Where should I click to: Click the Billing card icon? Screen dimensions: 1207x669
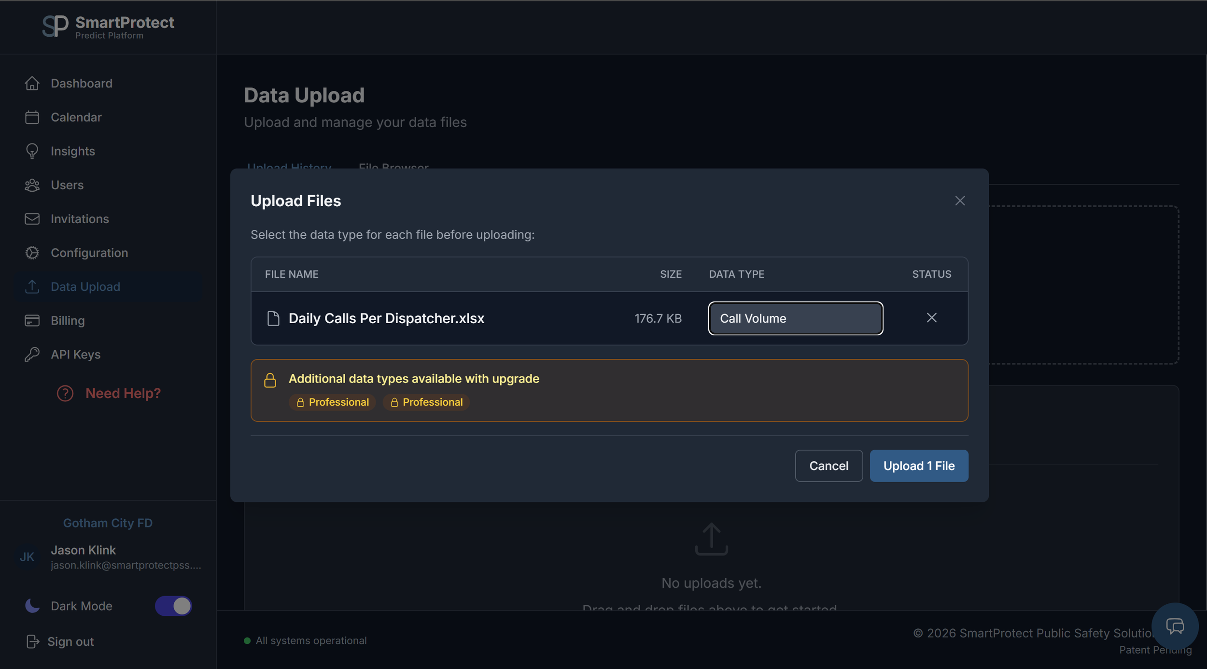[32, 320]
